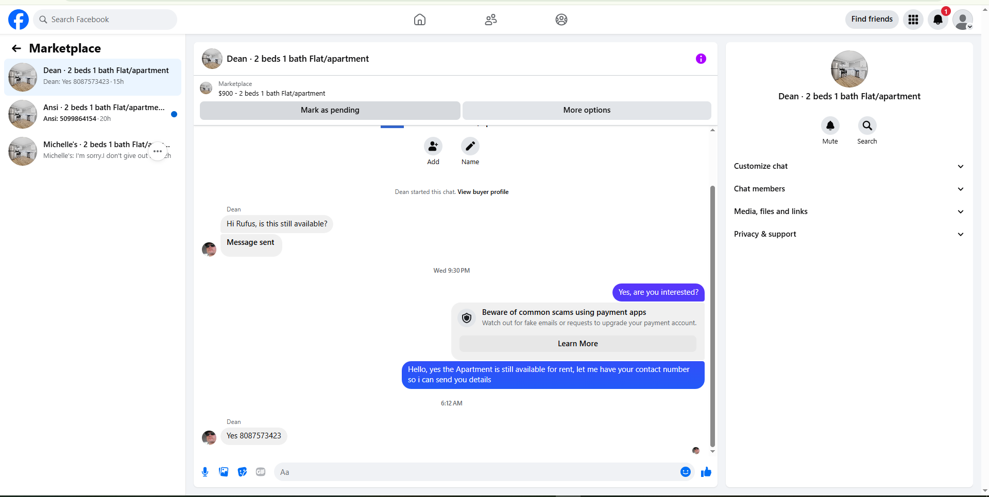Click the listing thumbnail in chat header
This screenshot has height=497, width=989.
tap(212, 59)
